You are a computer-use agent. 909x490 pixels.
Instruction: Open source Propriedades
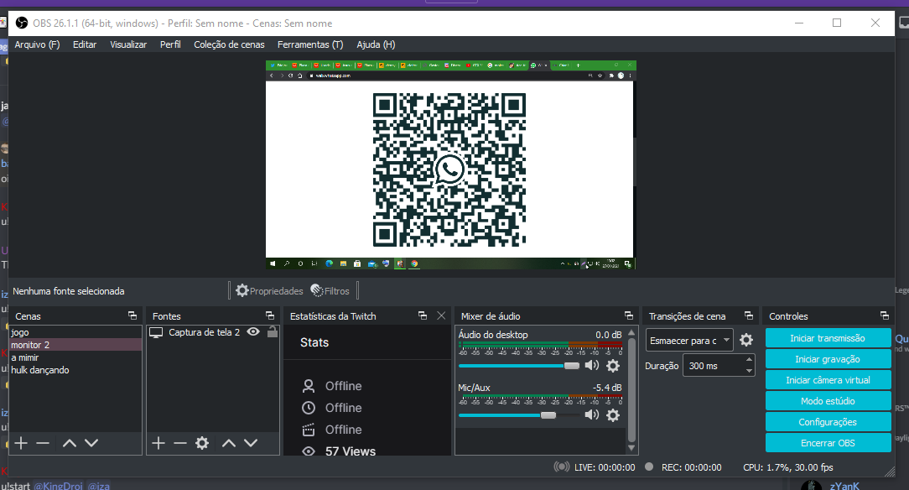tap(269, 290)
